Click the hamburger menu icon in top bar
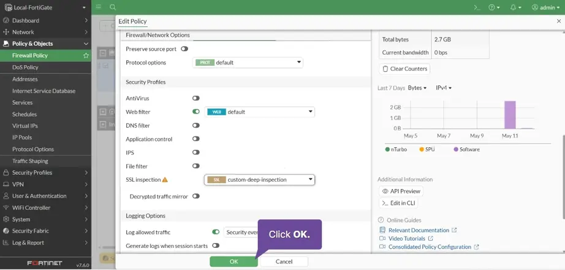 pos(99,7)
